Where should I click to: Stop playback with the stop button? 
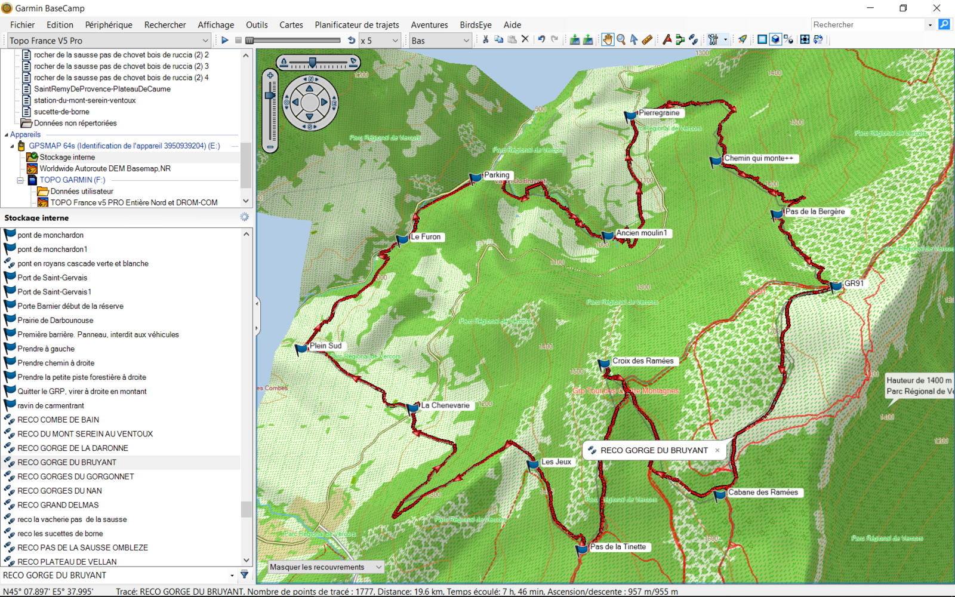click(238, 40)
